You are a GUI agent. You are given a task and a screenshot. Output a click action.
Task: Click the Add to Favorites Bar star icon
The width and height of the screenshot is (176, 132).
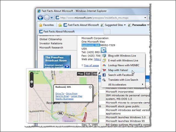click(60, 25)
